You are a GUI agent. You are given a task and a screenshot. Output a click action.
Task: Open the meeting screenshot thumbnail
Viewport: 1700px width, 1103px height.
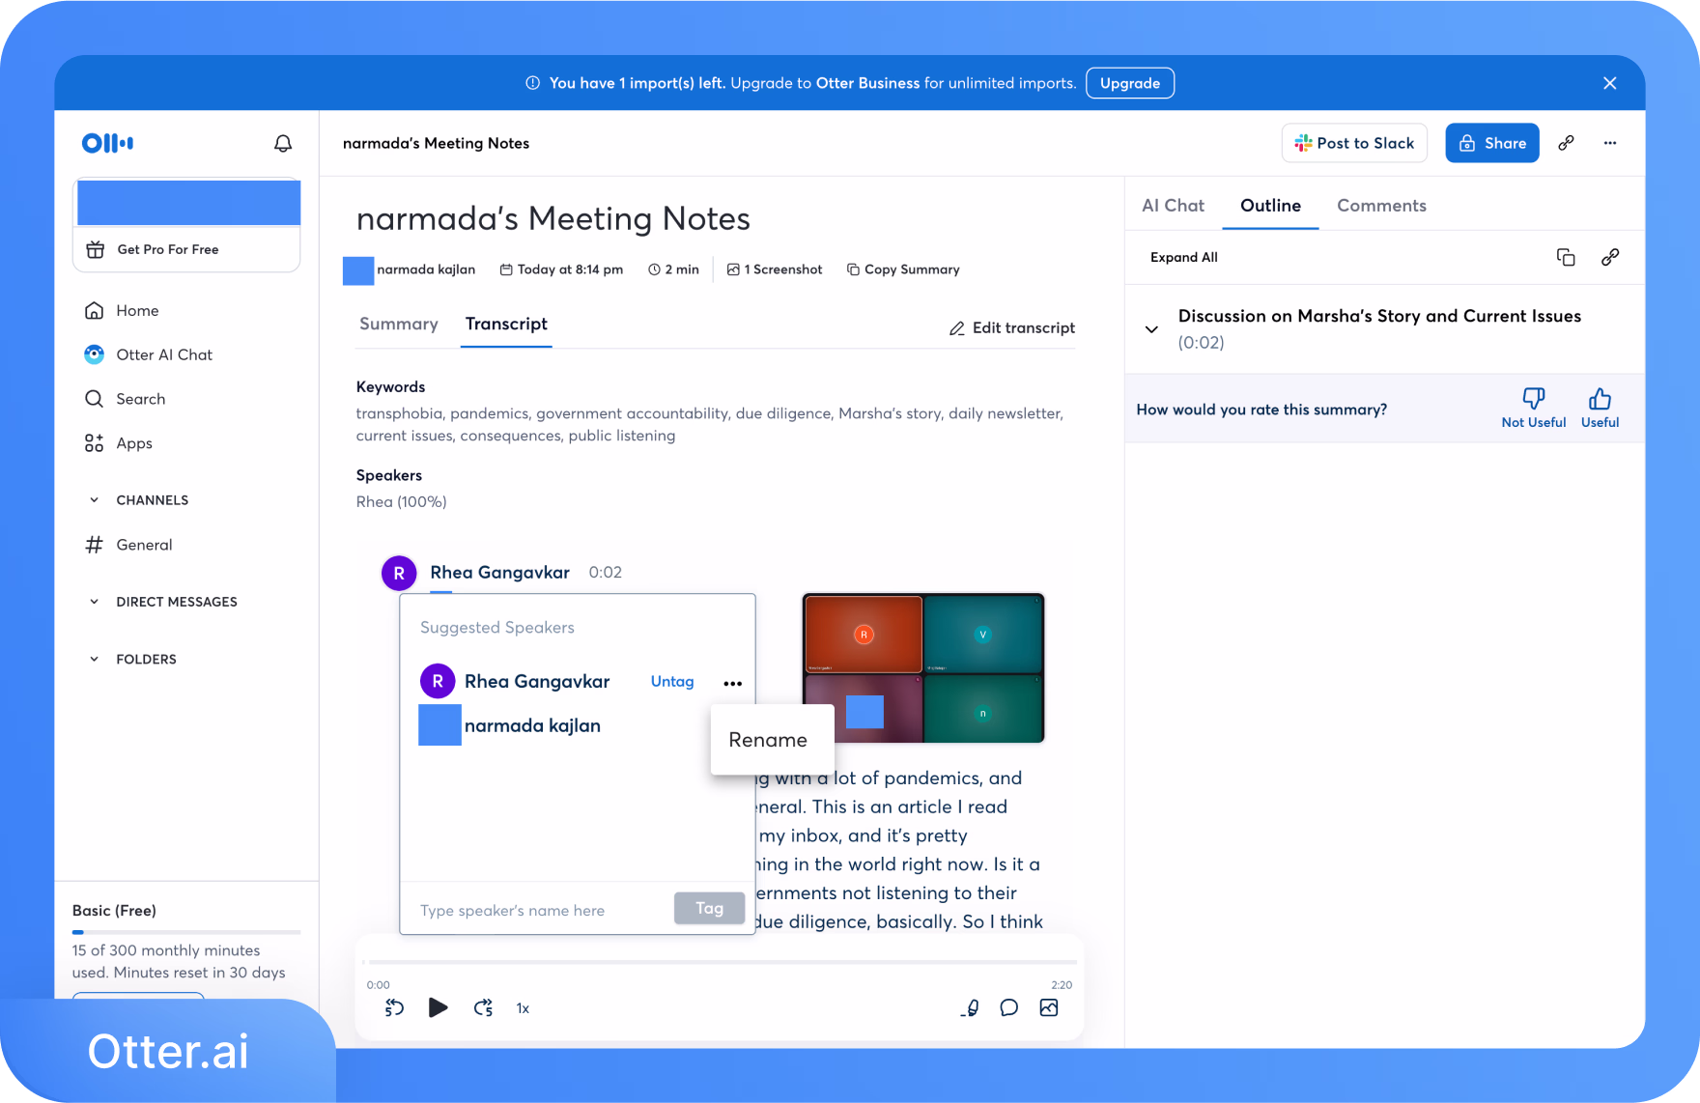923,668
